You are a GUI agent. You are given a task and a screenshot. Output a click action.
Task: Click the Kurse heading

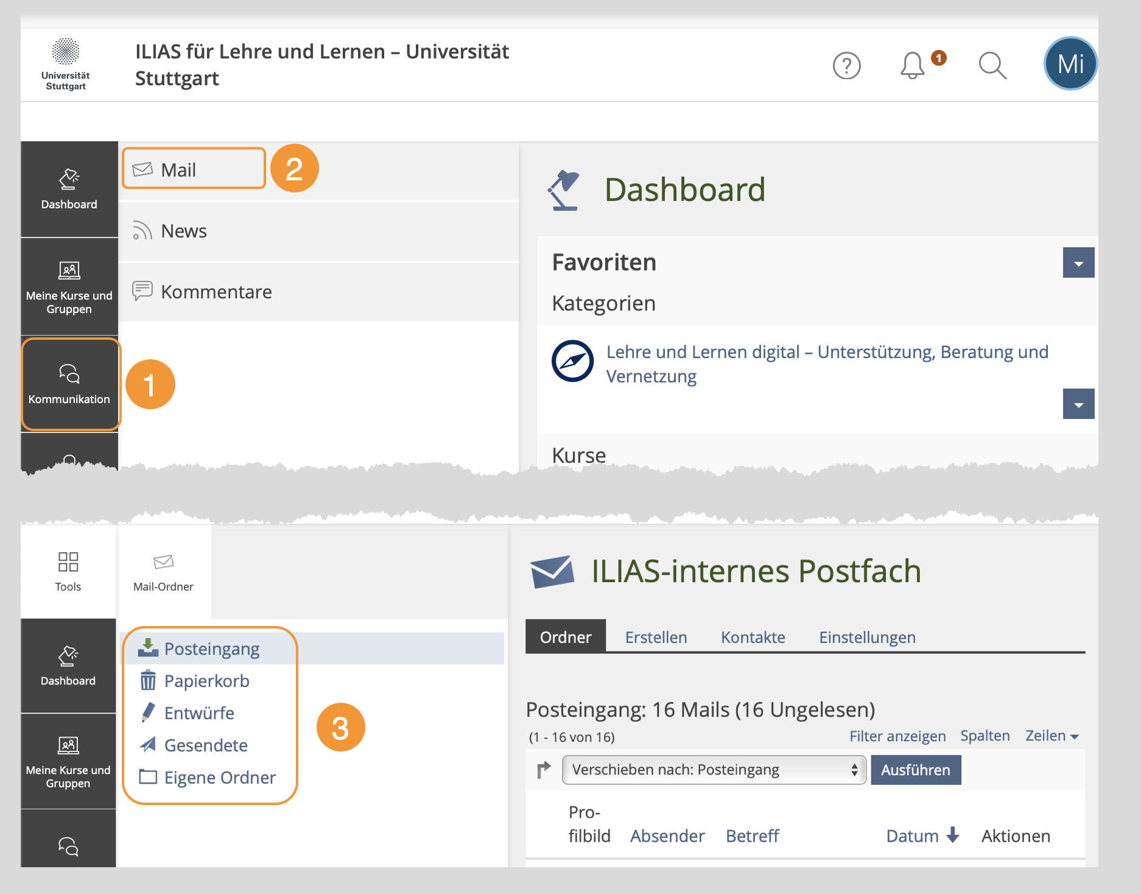(x=578, y=455)
